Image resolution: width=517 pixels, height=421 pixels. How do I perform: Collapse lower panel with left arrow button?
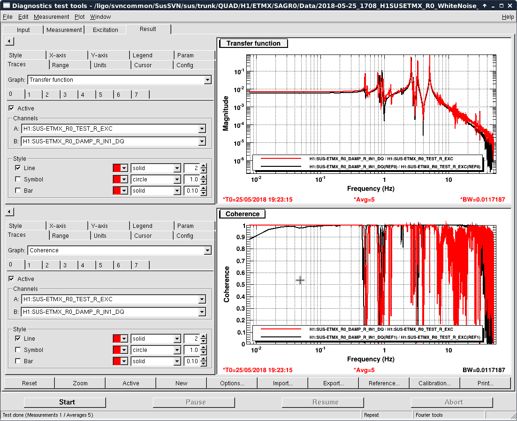[x=9, y=212]
